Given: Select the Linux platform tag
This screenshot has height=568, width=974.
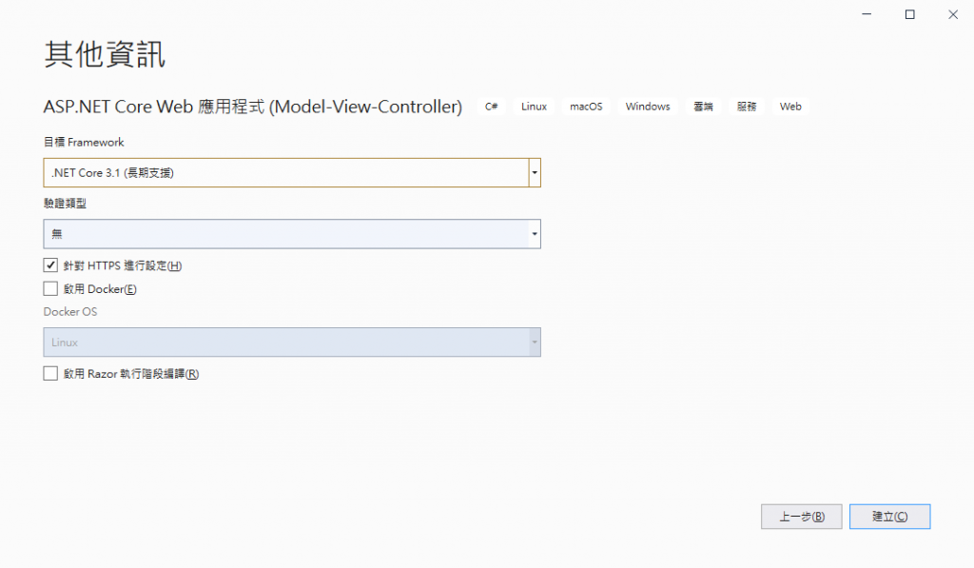Looking at the screenshot, I should [534, 107].
